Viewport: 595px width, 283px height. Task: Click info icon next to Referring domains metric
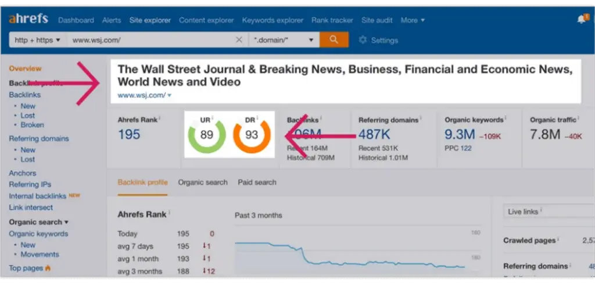tap(421, 119)
